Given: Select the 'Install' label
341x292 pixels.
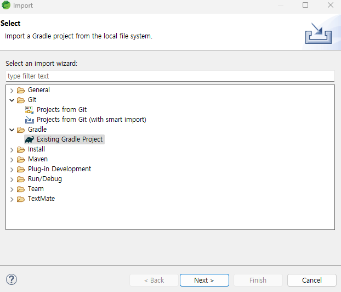Looking at the screenshot, I should [x=36, y=149].
